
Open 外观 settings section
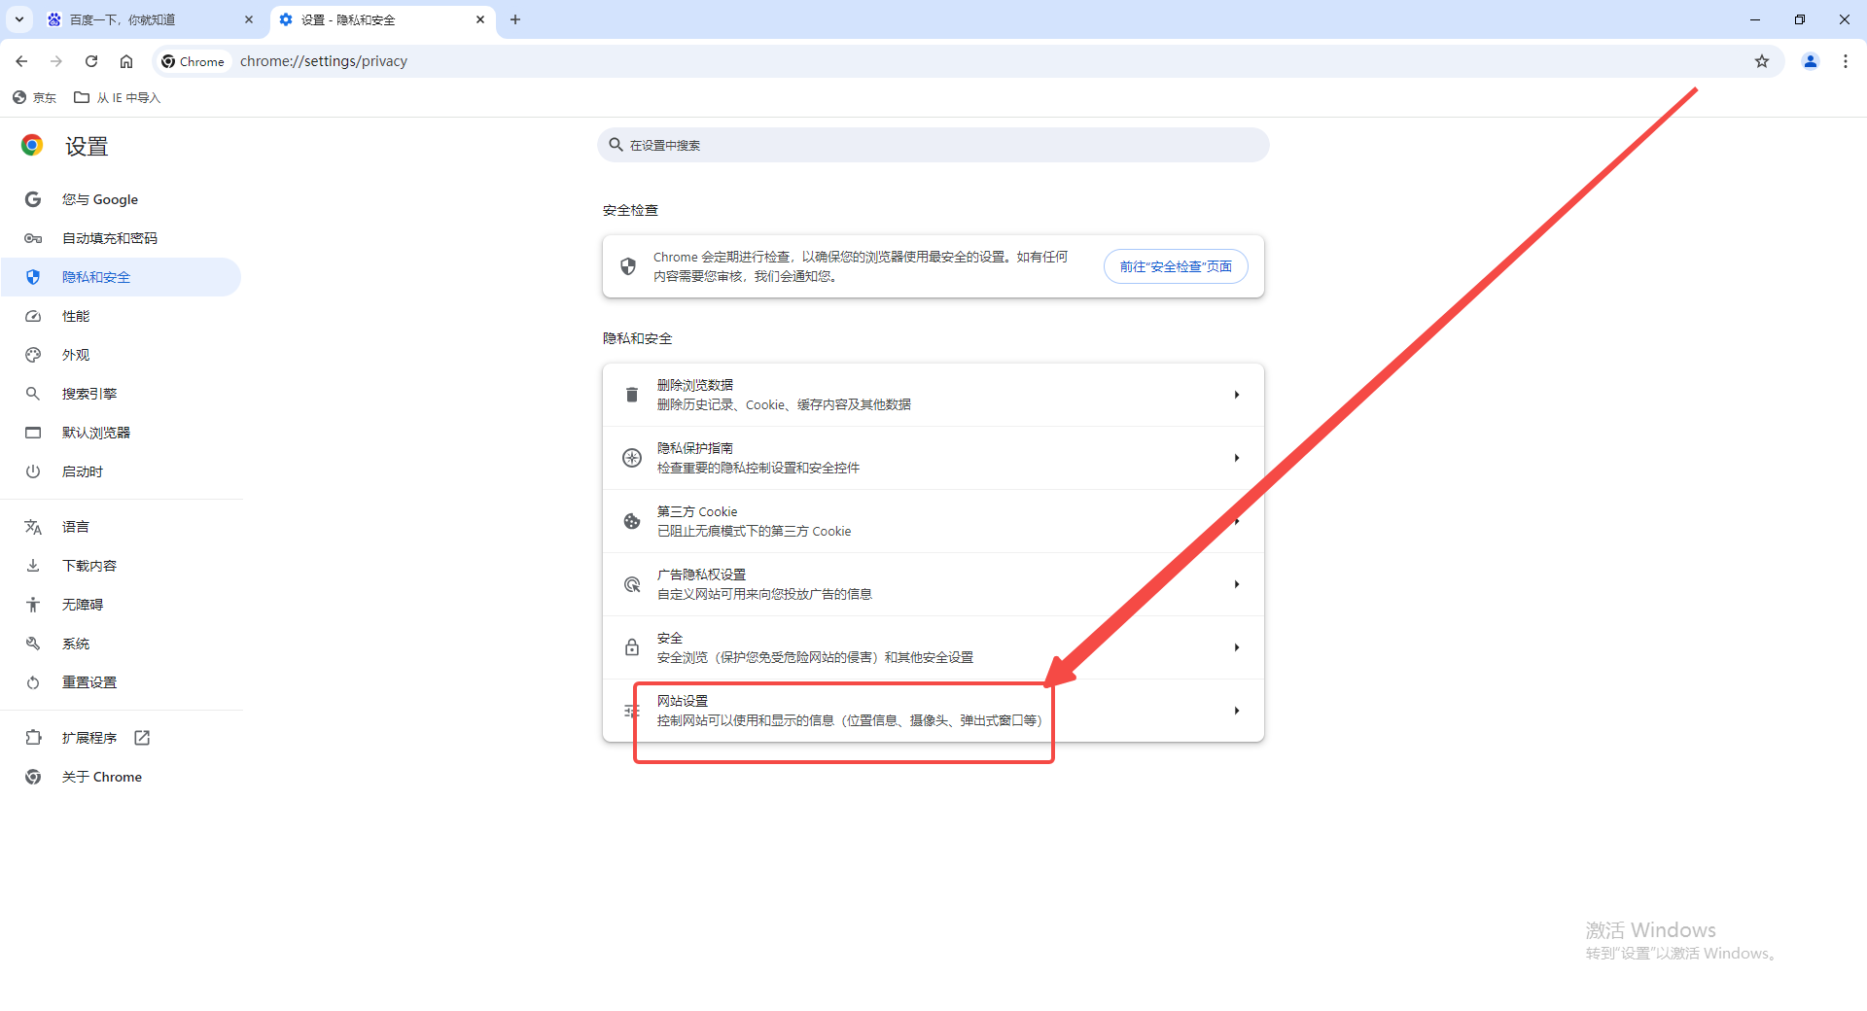tap(121, 355)
